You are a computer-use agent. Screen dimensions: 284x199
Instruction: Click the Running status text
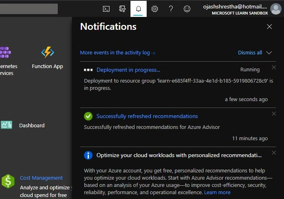250,70
